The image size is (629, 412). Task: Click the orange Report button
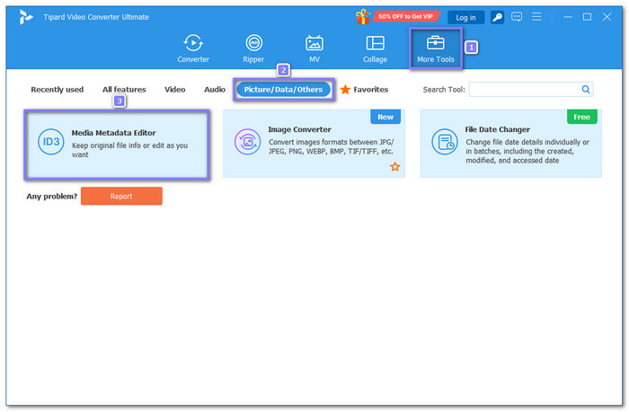(x=121, y=196)
